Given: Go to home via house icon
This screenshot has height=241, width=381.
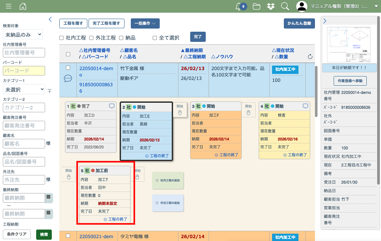Looking at the screenshot, I should click(x=23, y=6).
